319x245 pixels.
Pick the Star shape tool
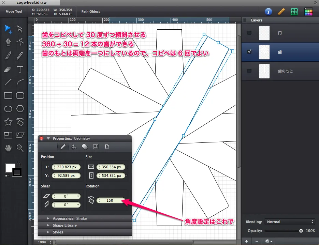(8, 122)
